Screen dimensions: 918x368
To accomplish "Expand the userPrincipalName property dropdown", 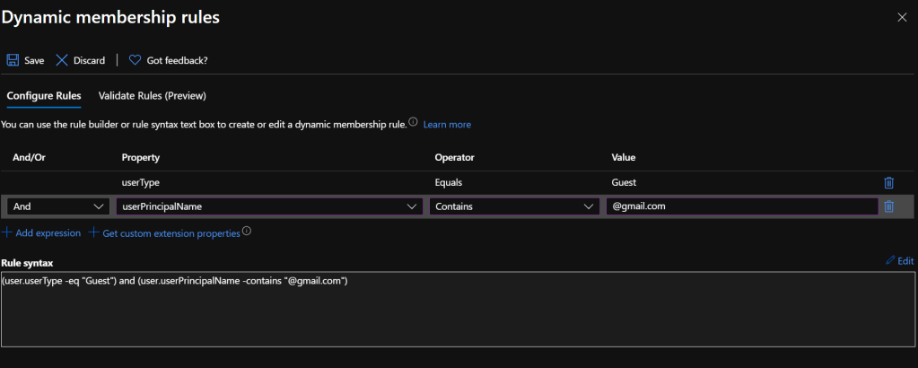I will coord(269,206).
